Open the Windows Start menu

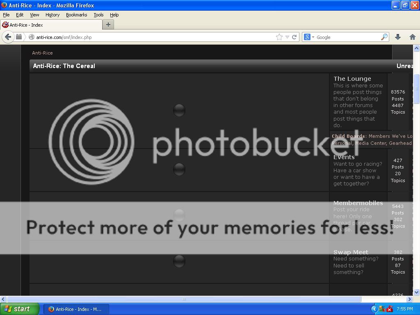[20, 309]
